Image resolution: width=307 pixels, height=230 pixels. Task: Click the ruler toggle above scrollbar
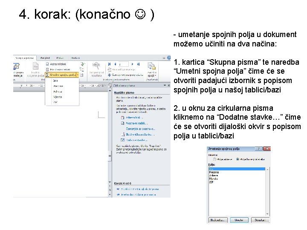coord(110,86)
